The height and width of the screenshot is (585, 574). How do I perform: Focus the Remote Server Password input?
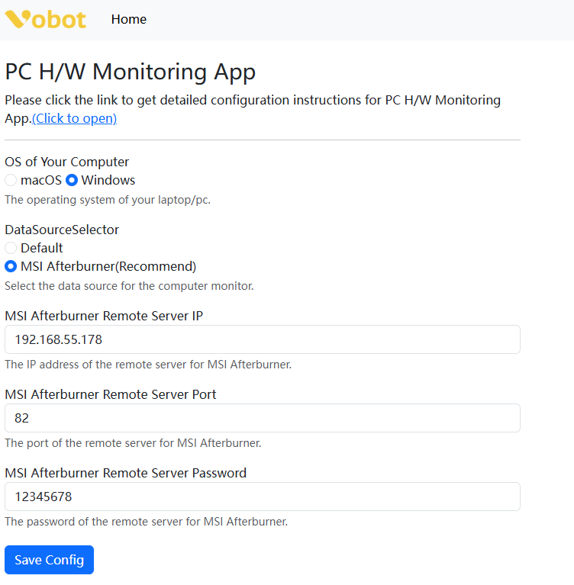263,497
